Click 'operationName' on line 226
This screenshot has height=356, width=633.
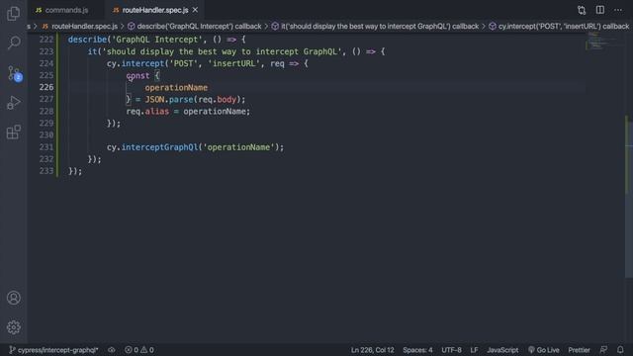tap(176, 88)
